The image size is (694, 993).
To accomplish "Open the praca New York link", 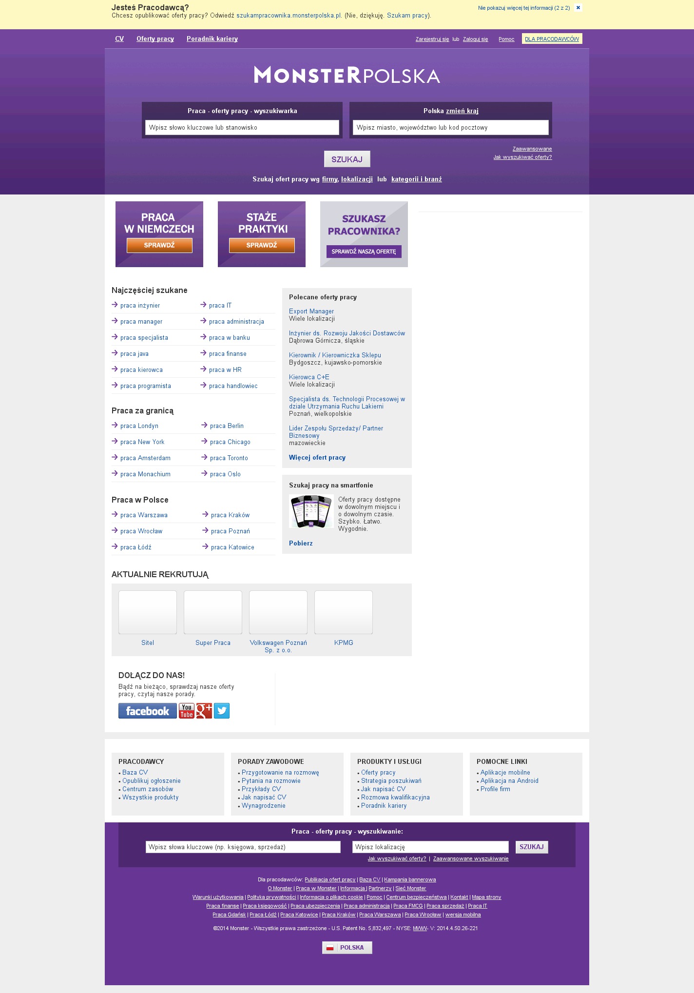I will (142, 442).
